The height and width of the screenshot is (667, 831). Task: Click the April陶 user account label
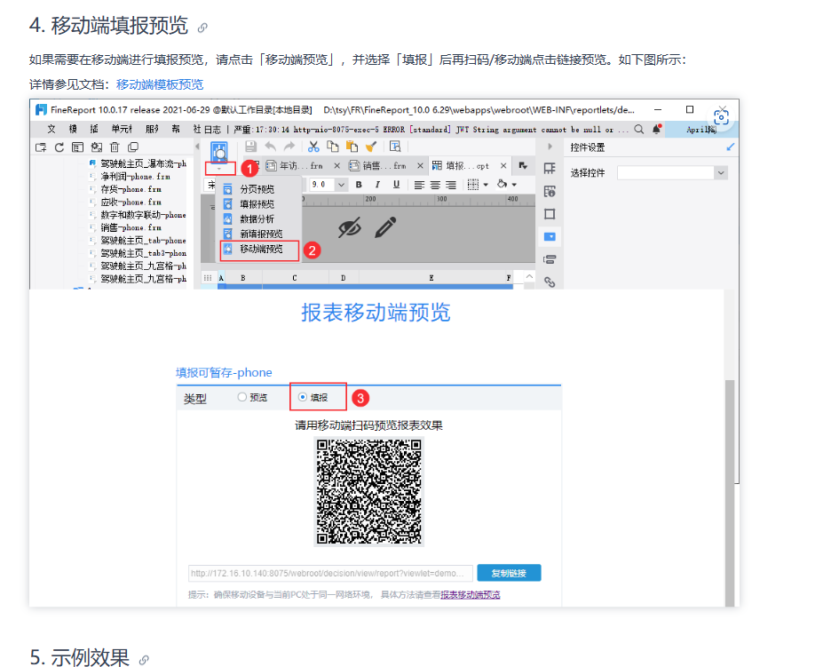click(701, 130)
